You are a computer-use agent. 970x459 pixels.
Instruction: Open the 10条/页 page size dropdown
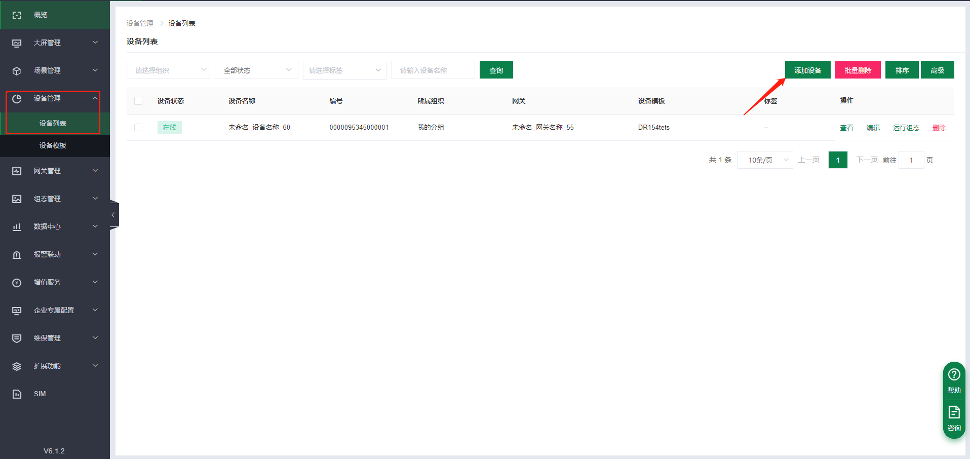[765, 160]
